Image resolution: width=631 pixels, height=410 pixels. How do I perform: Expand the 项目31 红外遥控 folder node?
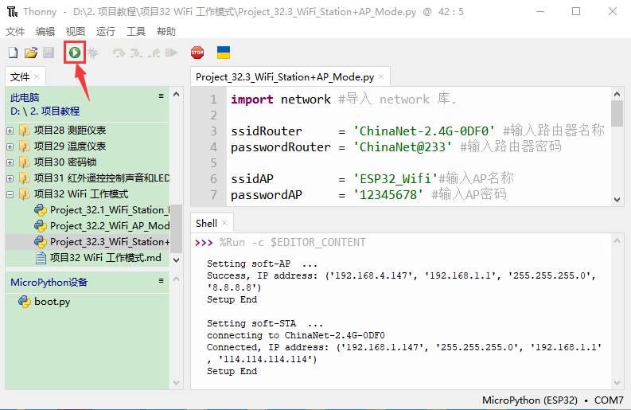click(x=10, y=178)
